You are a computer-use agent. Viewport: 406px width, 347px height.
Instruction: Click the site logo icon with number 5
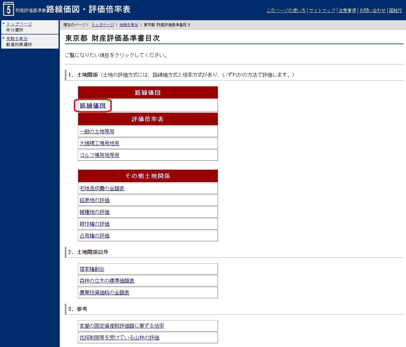tap(8, 9)
